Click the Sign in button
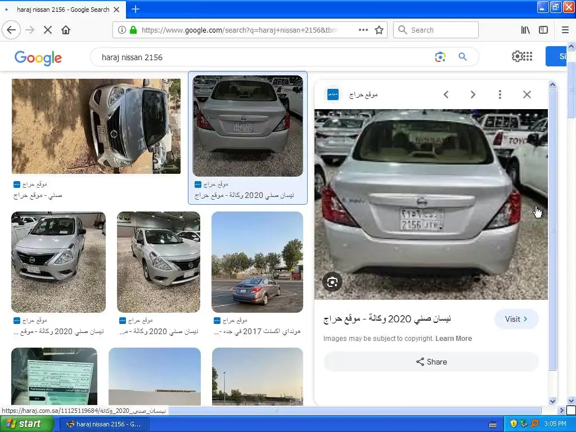Screen dimensions: 576x432 (556, 56)
